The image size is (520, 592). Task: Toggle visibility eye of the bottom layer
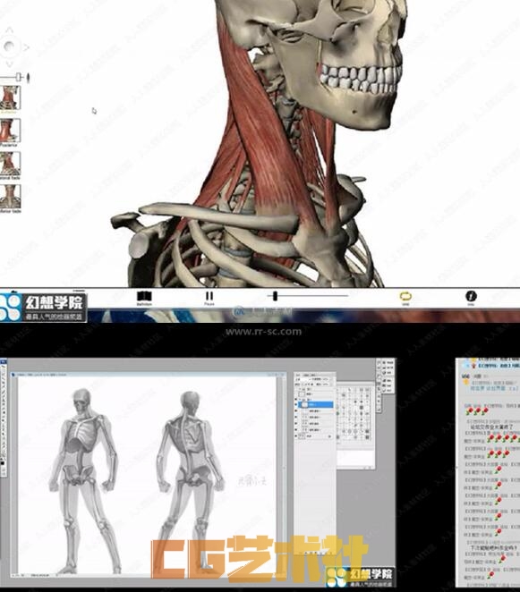coord(295,436)
